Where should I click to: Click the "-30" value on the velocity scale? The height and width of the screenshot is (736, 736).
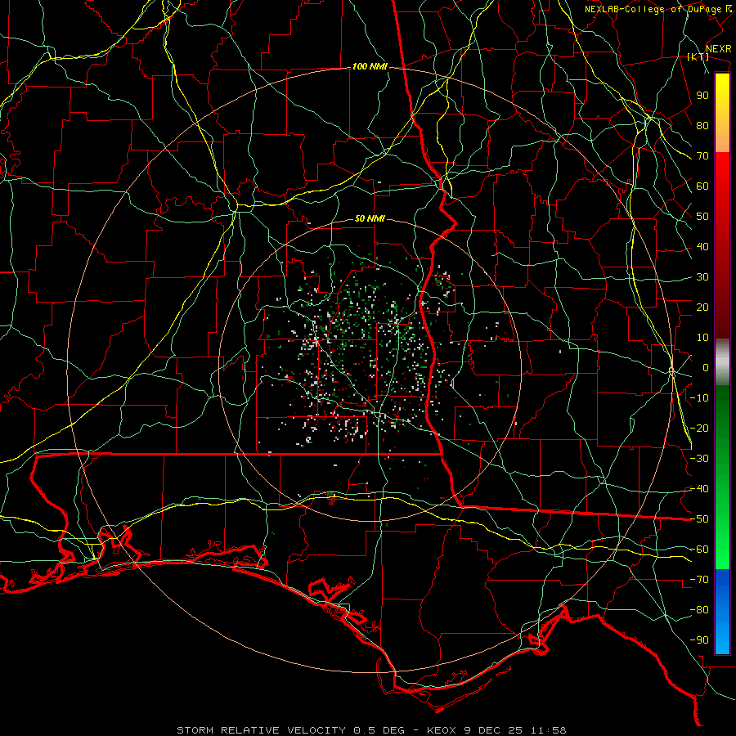[x=699, y=459]
